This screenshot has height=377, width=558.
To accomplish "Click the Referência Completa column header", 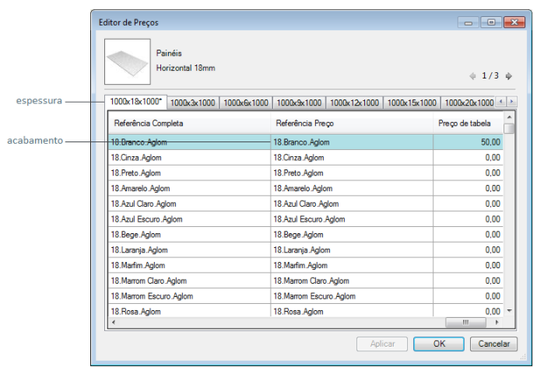I will click(189, 124).
